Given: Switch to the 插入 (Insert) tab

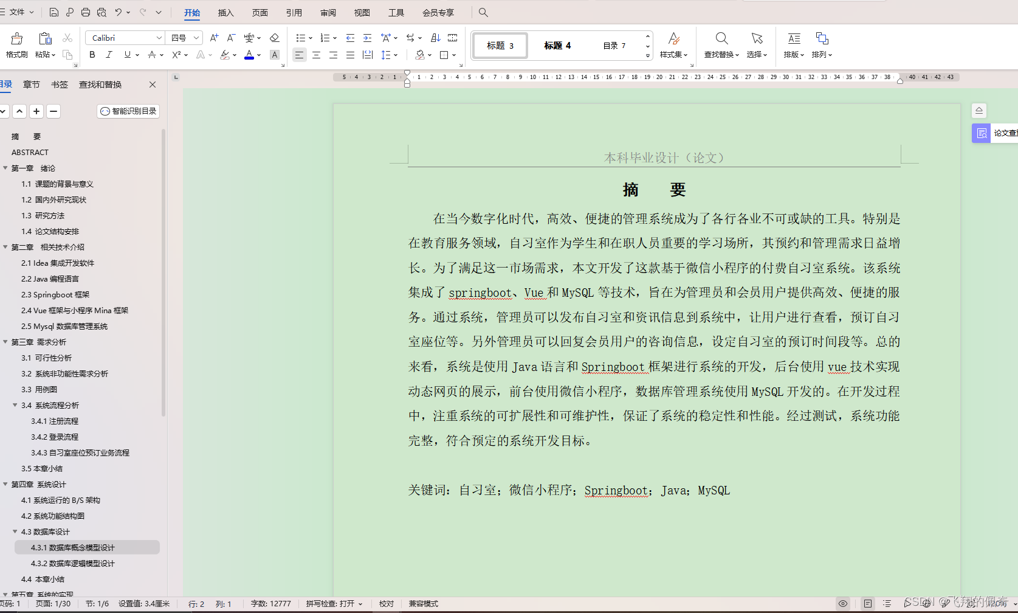Looking at the screenshot, I should tap(226, 13).
